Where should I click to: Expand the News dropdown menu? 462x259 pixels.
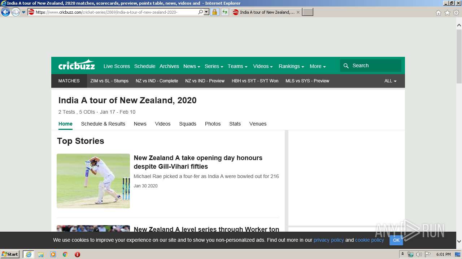(x=192, y=66)
